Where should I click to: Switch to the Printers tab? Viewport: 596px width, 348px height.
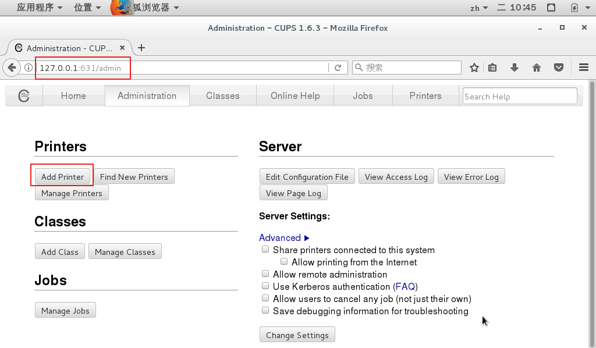(425, 96)
